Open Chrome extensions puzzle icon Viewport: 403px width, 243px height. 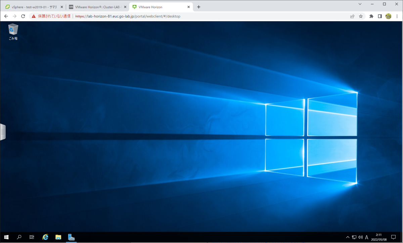point(371,16)
